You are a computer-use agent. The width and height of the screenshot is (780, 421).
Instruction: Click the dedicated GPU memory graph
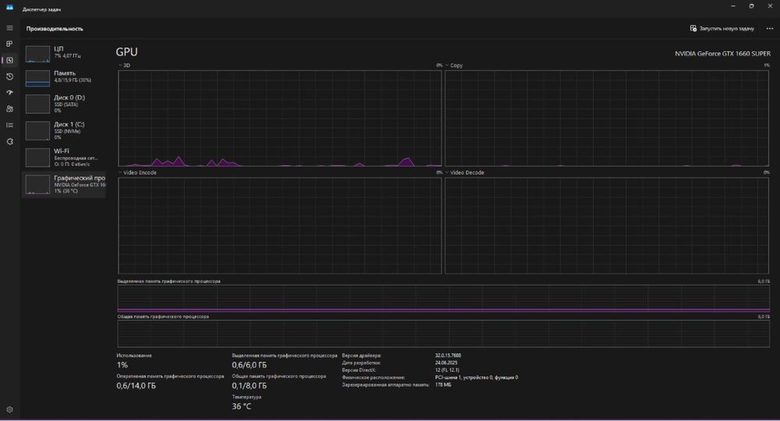click(x=443, y=299)
